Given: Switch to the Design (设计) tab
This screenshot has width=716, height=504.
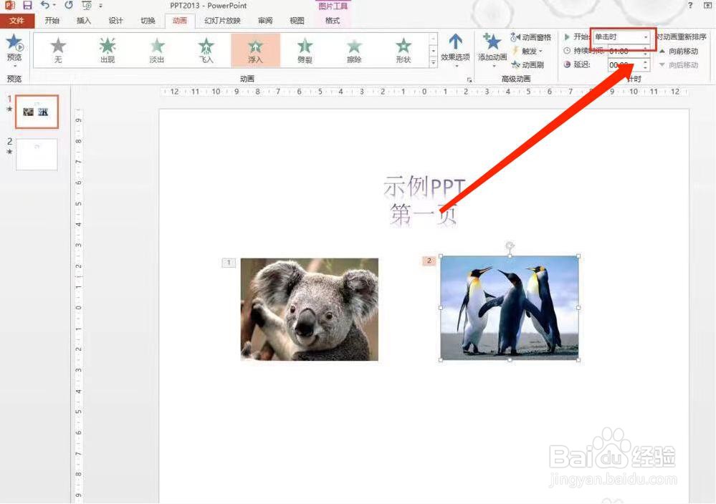Looking at the screenshot, I should [115, 21].
